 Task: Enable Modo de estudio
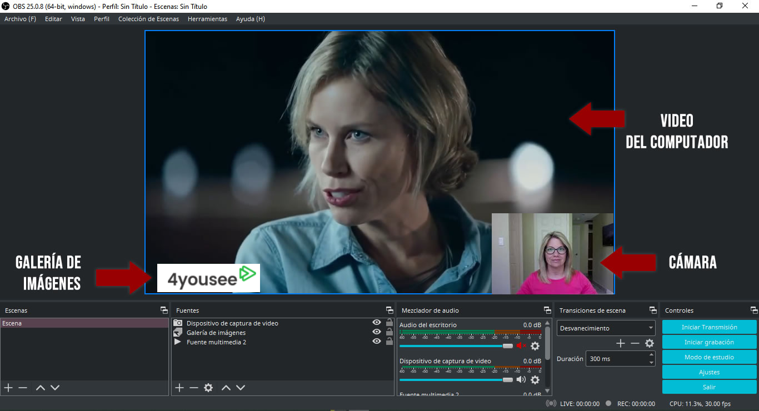pos(710,357)
